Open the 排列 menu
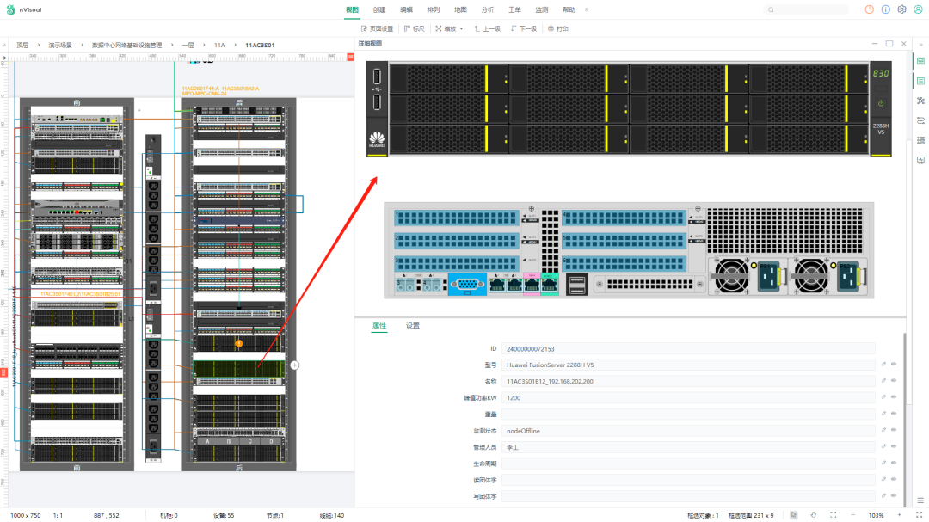The width and height of the screenshot is (929, 522). (433, 9)
